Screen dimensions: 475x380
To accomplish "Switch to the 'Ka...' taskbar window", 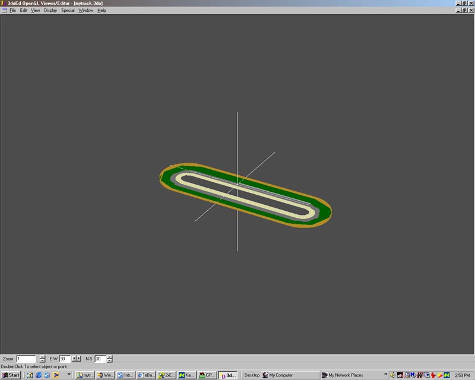I will point(186,375).
